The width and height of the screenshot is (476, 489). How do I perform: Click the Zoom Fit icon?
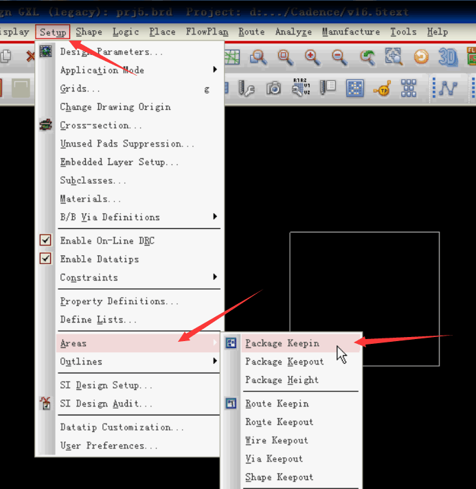(x=285, y=57)
